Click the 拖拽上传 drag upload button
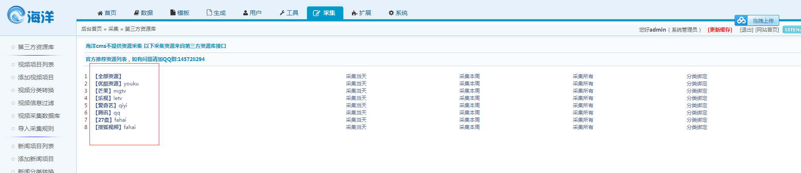801x173 pixels. pyautogui.click(x=757, y=21)
